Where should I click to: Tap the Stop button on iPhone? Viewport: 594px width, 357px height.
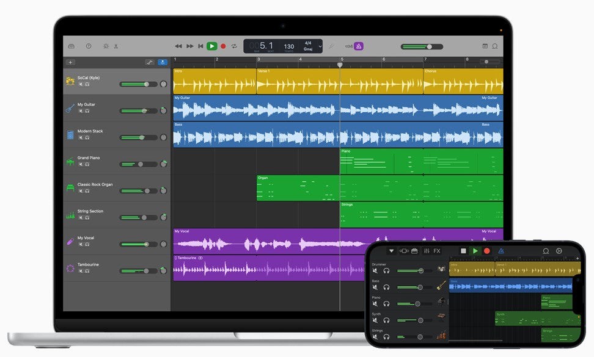click(463, 251)
